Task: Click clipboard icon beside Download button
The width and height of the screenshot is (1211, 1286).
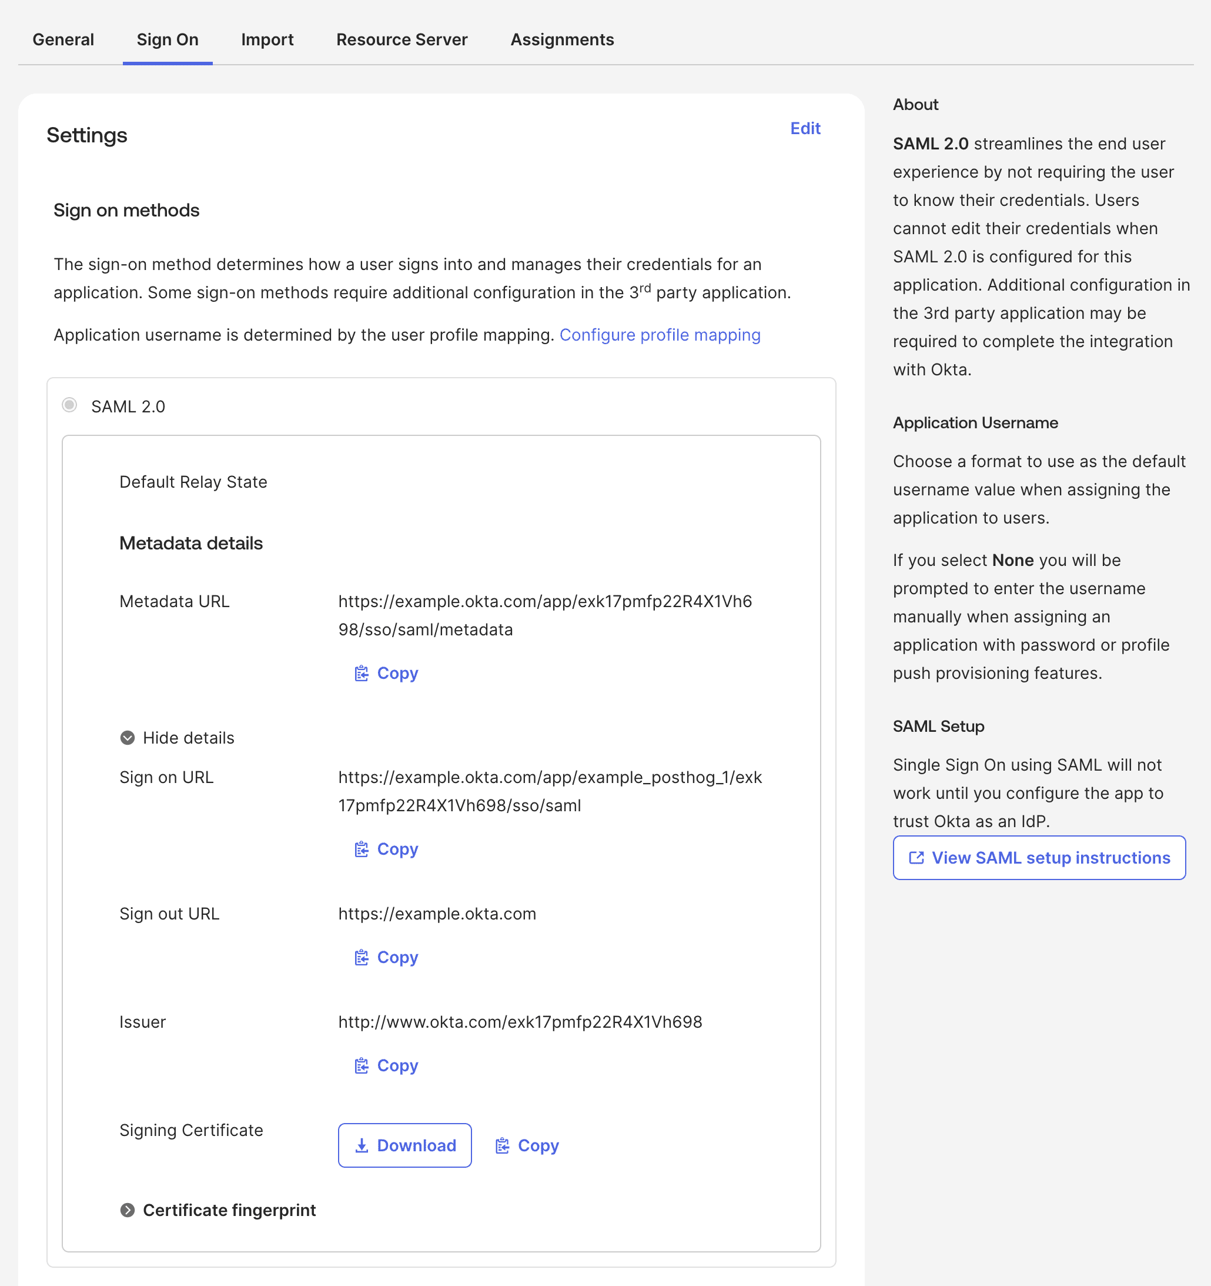Action: coord(503,1145)
